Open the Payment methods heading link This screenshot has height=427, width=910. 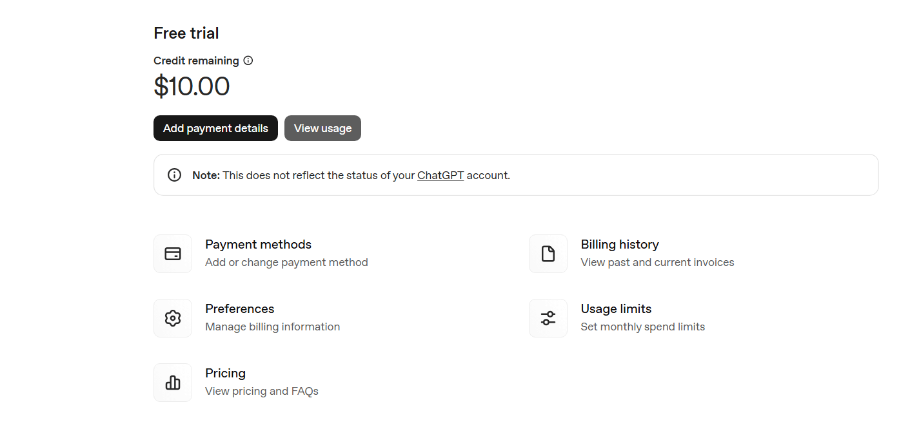click(x=258, y=245)
